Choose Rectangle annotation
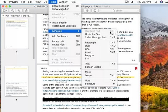 99,43
